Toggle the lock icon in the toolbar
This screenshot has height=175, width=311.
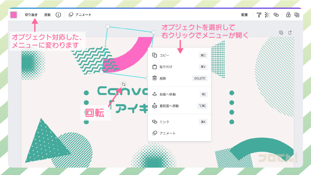coord(288,15)
